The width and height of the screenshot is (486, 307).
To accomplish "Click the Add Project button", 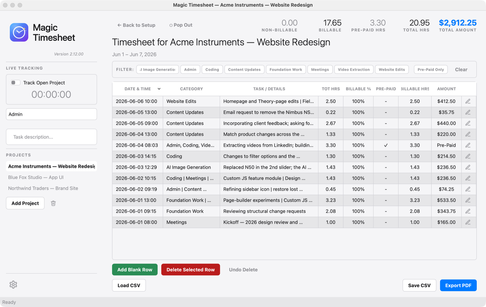I will pyautogui.click(x=25, y=203).
